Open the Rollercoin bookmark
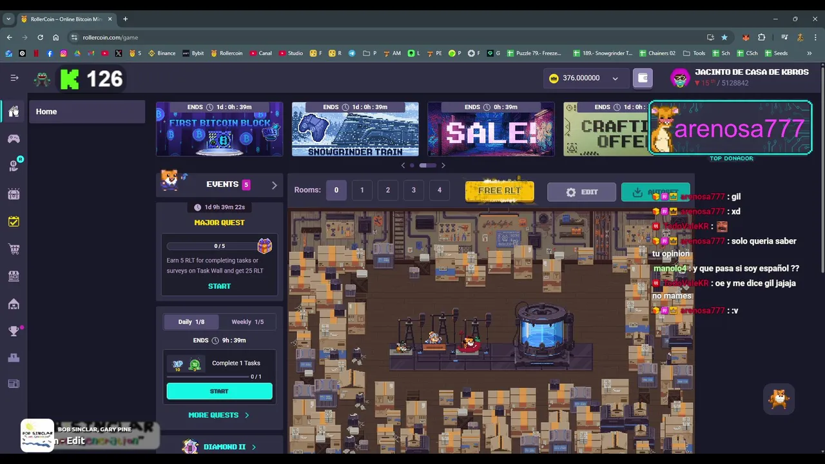Screen dimensions: 825x464 [226, 53]
